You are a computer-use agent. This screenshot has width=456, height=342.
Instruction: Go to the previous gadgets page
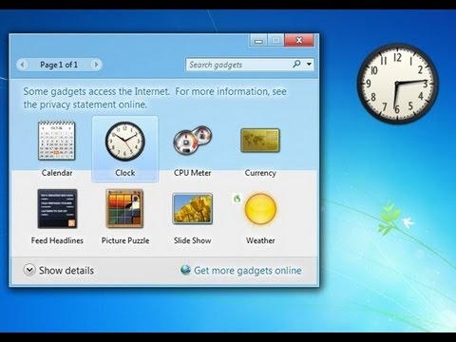pos(22,65)
